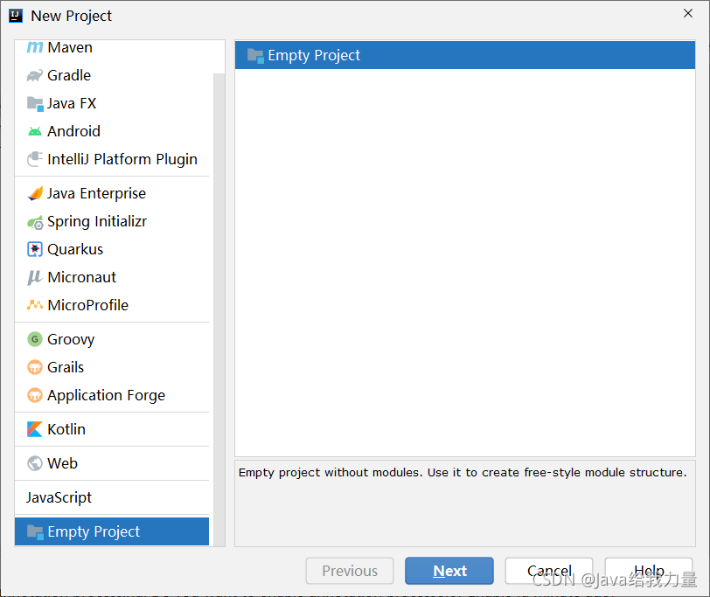Pick the Kotlin label
Screen dimensions: 710x597
click(66, 429)
